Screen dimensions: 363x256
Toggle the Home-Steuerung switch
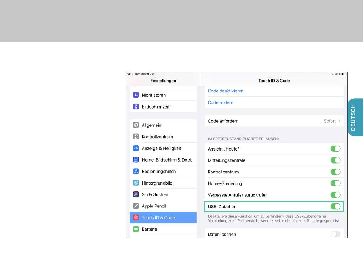[x=335, y=183]
